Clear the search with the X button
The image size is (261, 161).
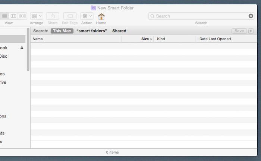[x=251, y=16]
